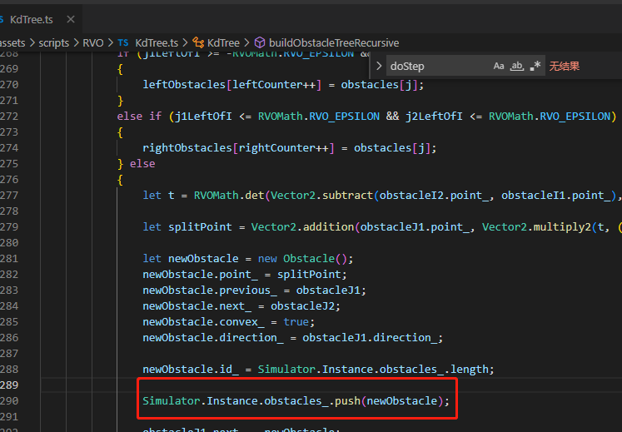The height and width of the screenshot is (432, 622).
Task: Click Vector2.addition on line 279
Action: point(302,227)
